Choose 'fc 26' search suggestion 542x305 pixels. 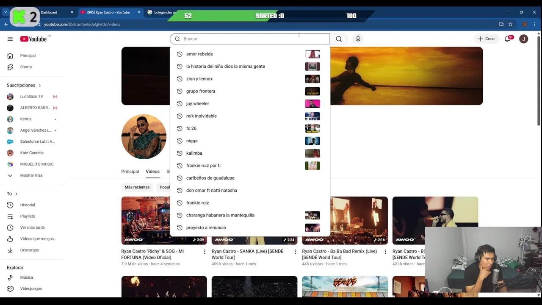coord(250,128)
